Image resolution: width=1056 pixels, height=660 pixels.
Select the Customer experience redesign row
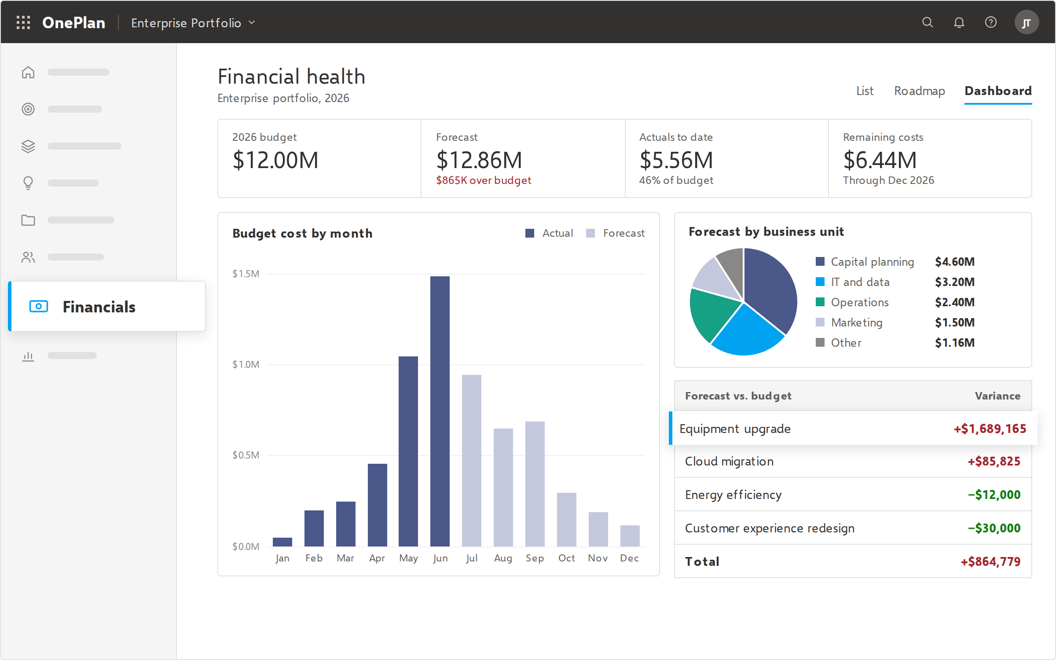[853, 528]
